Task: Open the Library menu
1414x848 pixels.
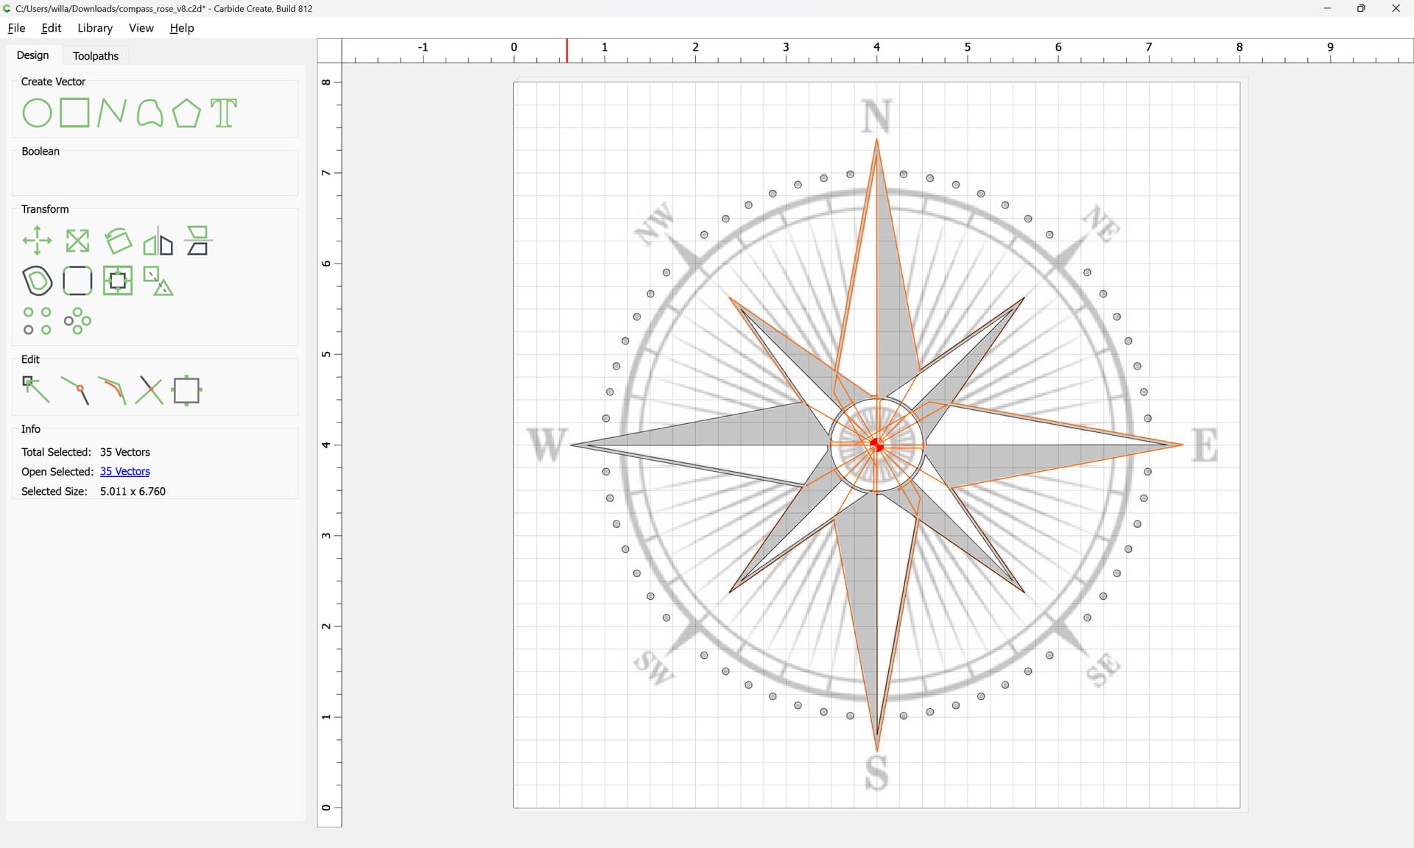Action: 95,28
